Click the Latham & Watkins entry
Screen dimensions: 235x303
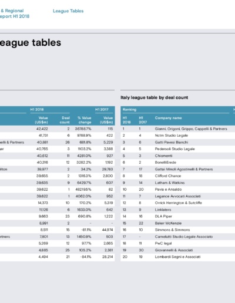coord(170,183)
